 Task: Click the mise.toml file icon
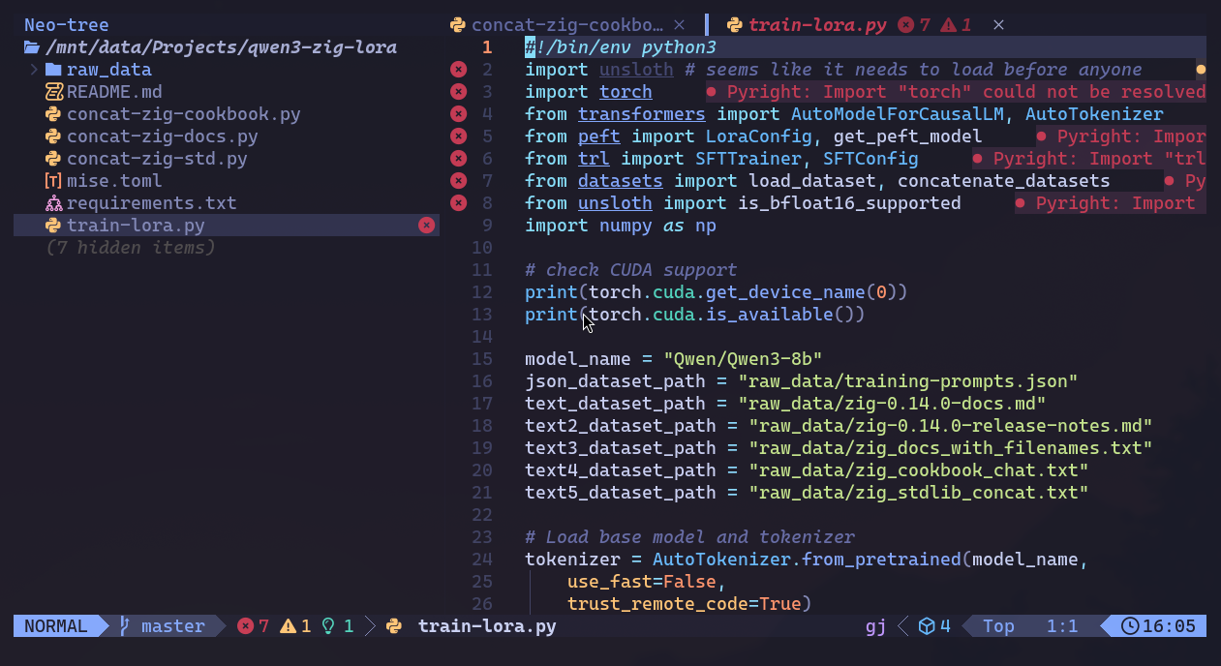(x=53, y=181)
